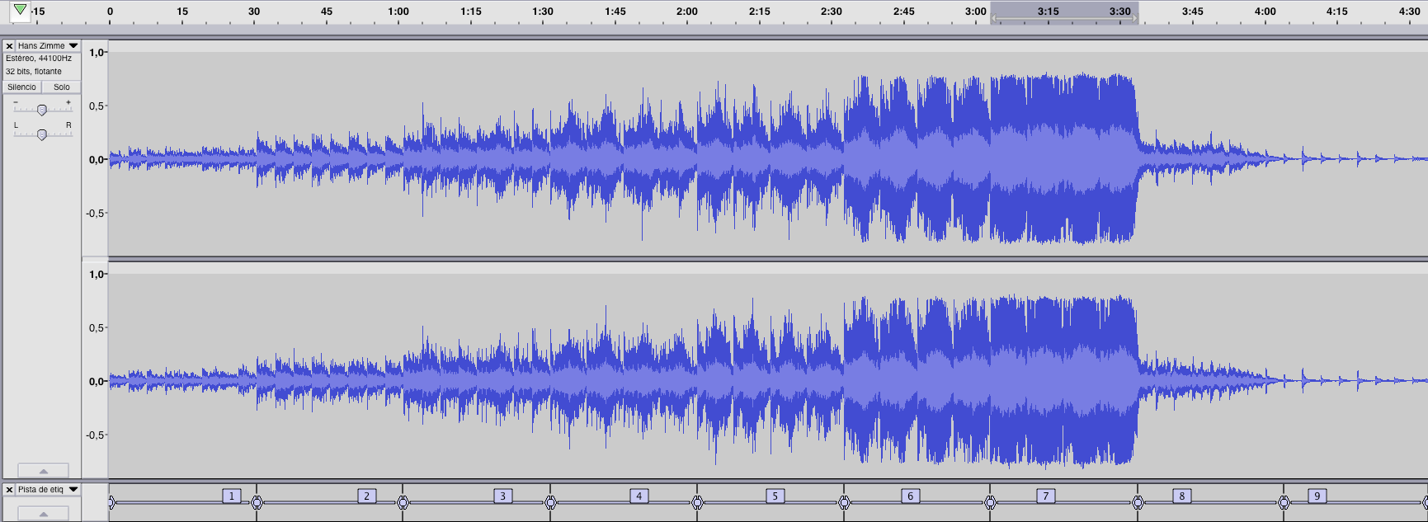Select label 6 in the label track
The image size is (1428, 522).
tap(910, 496)
